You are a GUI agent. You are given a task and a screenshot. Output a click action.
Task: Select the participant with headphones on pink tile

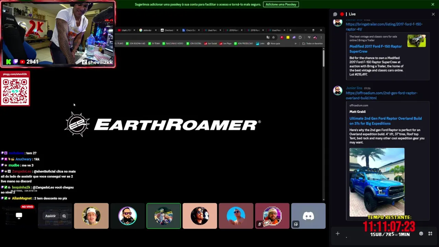pyautogui.click(x=200, y=216)
